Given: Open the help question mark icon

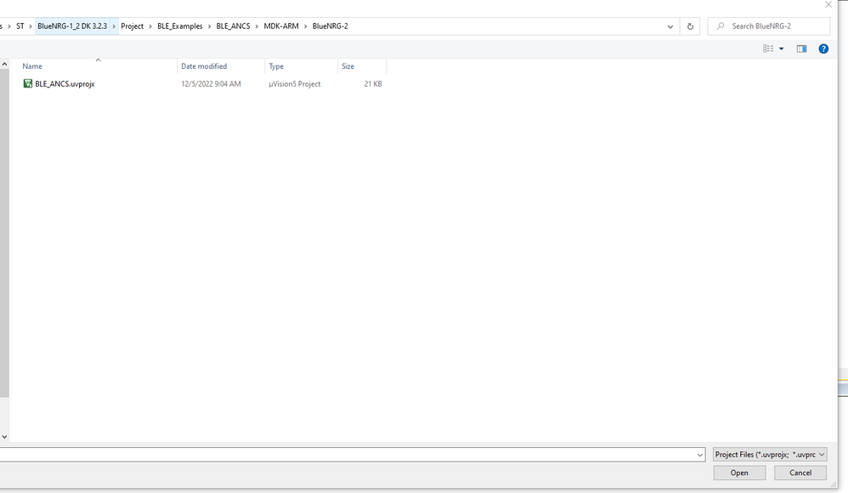Looking at the screenshot, I should point(823,48).
